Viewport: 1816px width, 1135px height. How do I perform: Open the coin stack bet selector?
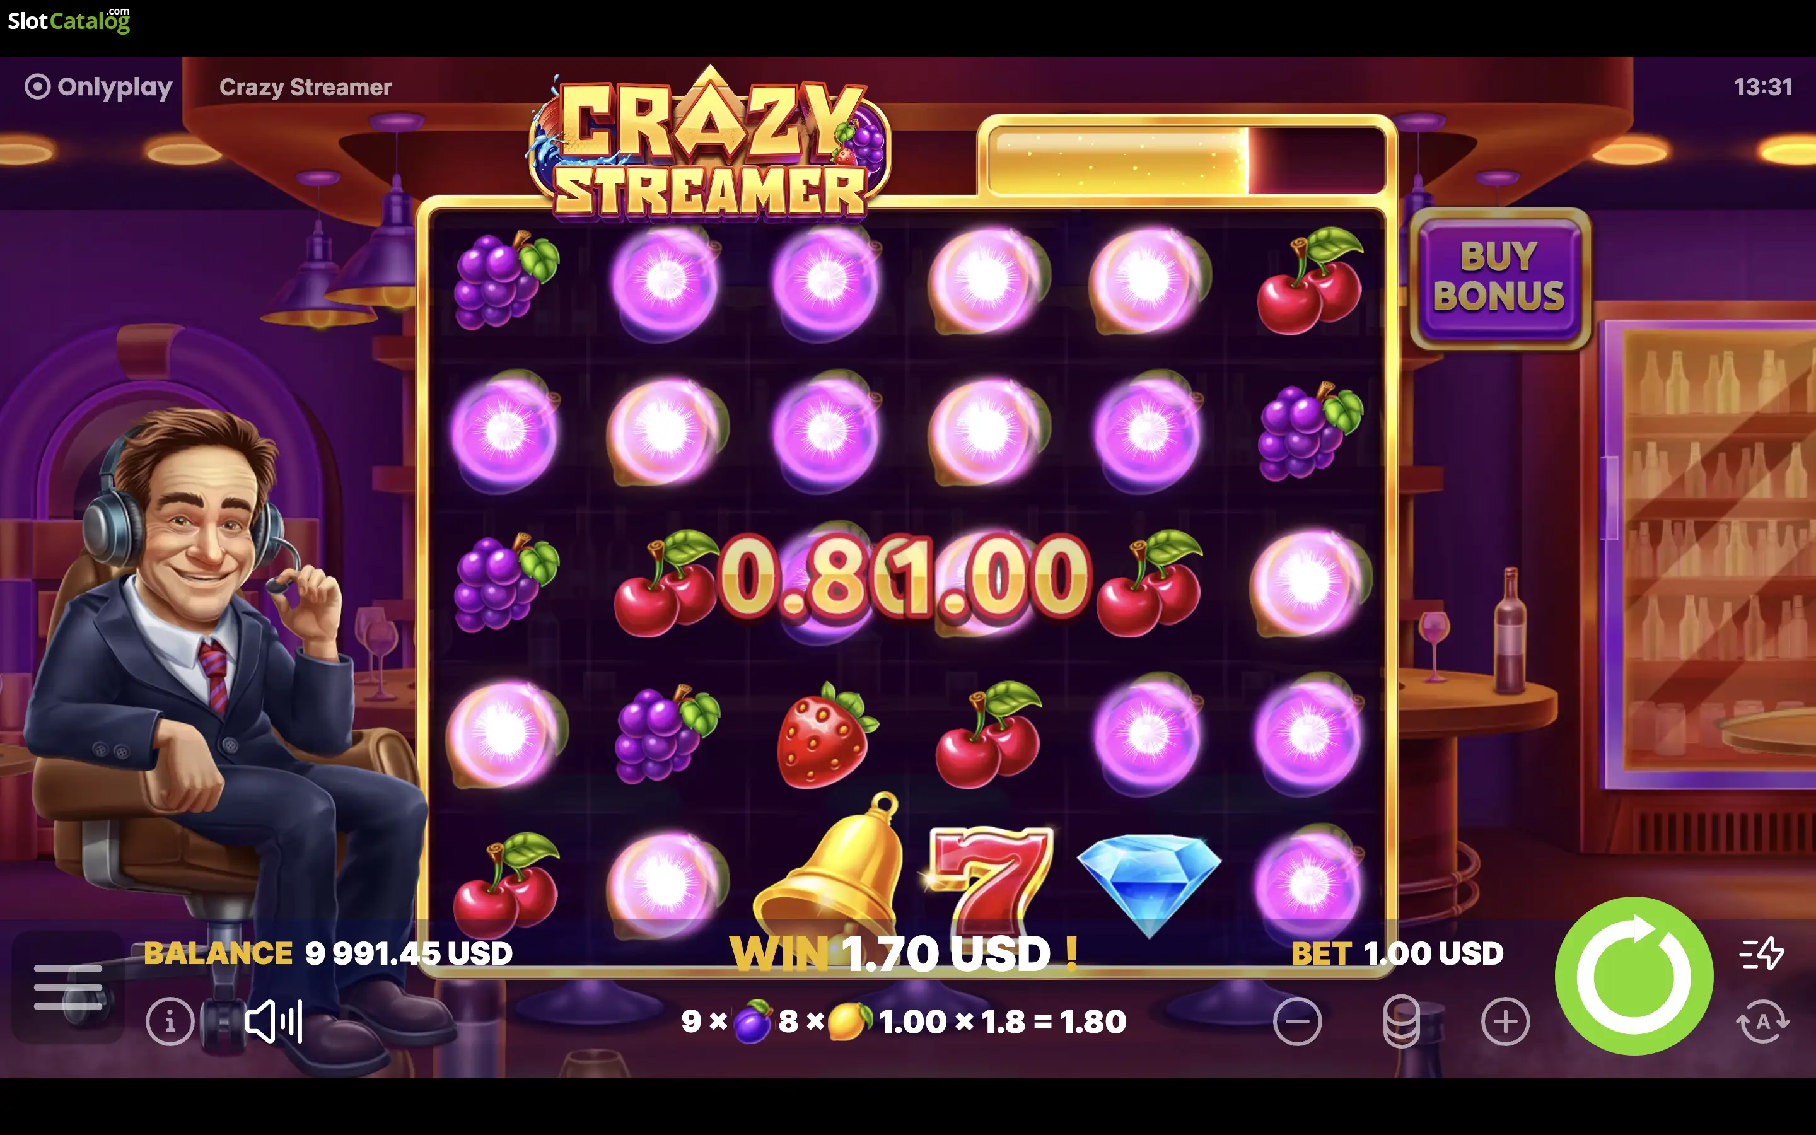pos(1401,1021)
